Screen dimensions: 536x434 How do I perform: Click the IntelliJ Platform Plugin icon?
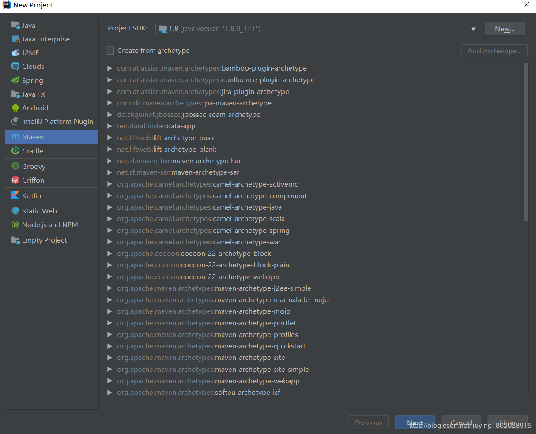pyautogui.click(x=15, y=121)
